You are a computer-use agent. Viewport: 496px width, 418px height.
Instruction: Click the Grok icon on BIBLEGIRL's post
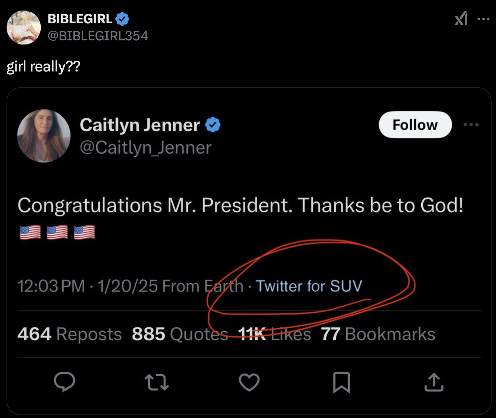point(461,18)
